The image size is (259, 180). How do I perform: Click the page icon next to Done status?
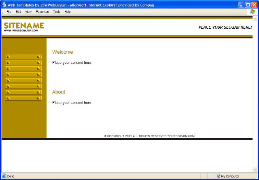click(x=4, y=176)
